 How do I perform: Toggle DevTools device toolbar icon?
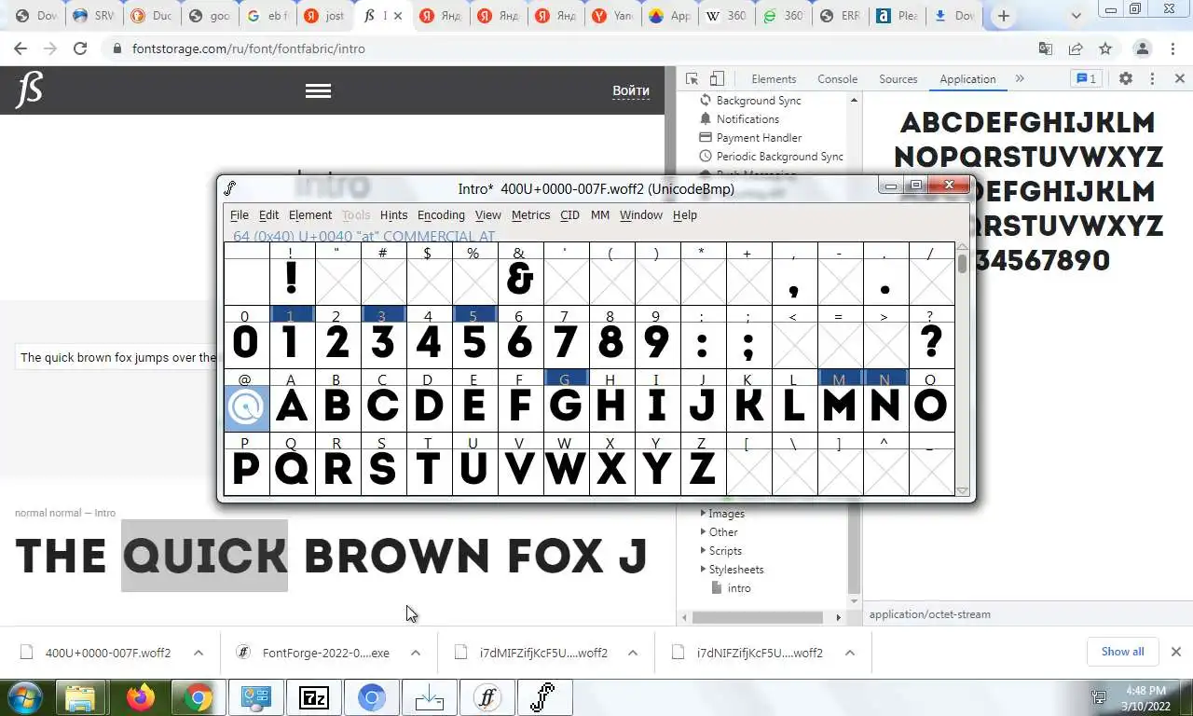tap(717, 79)
